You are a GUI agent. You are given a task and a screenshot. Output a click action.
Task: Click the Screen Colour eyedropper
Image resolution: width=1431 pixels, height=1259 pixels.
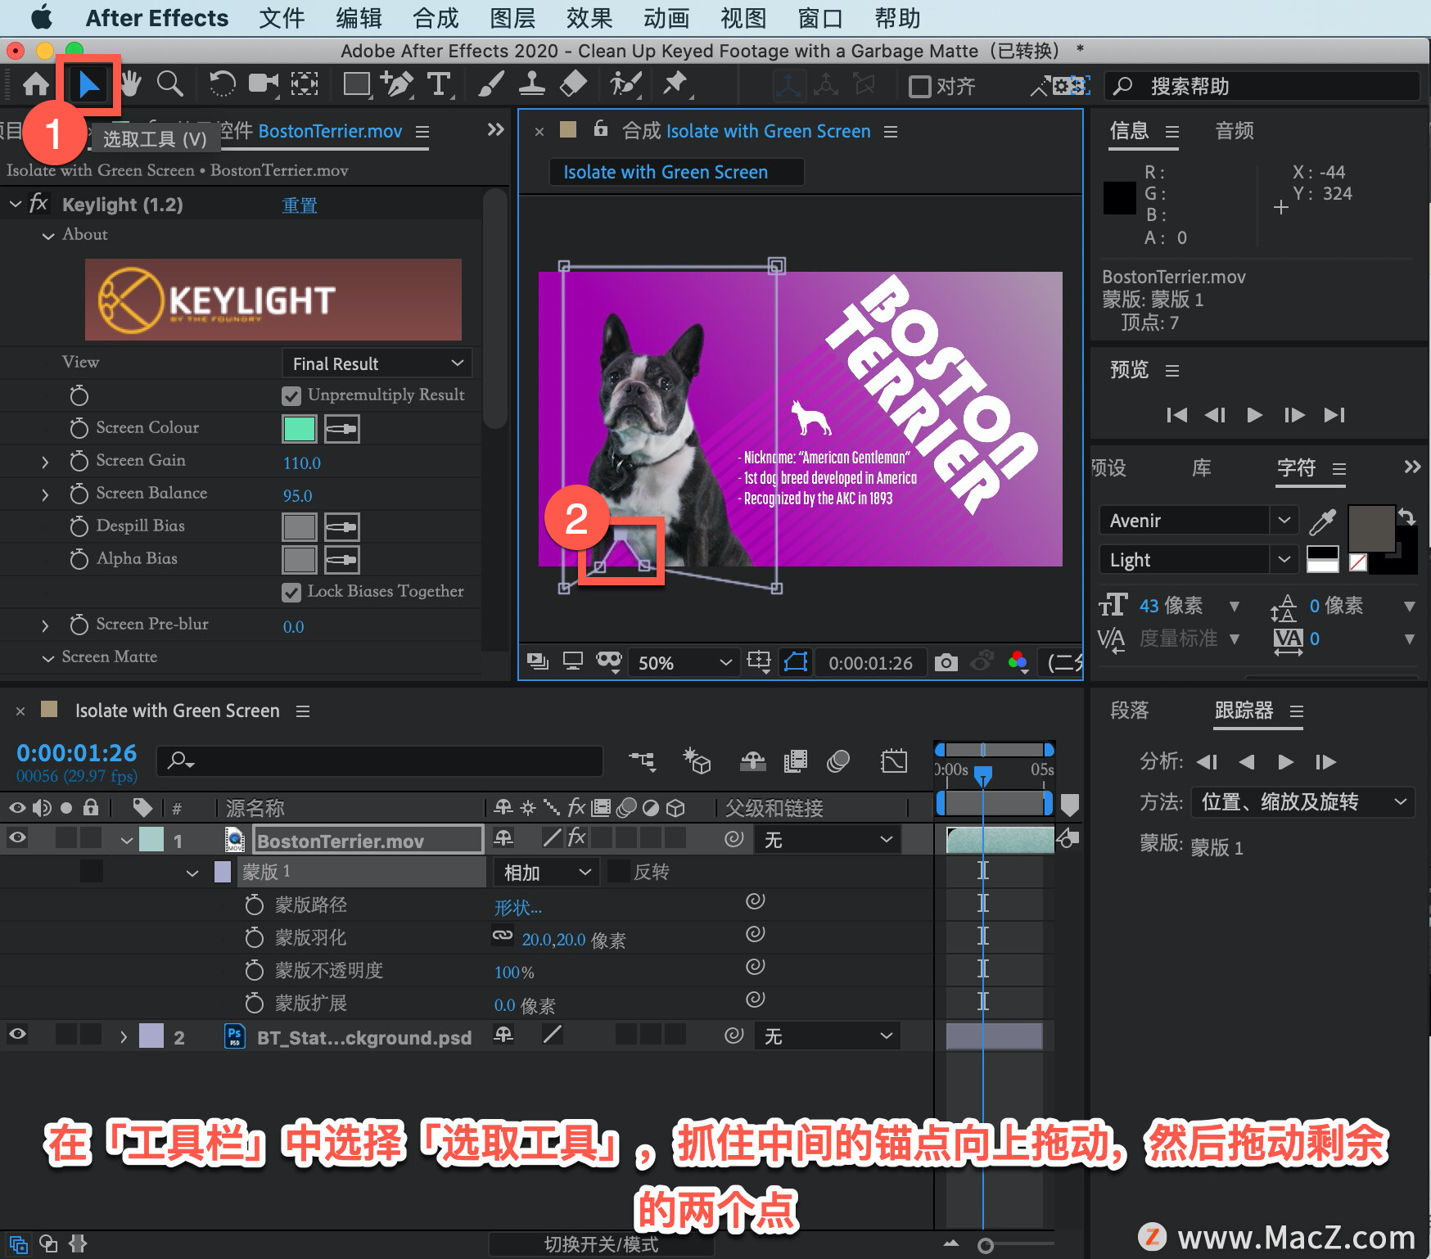coord(342,429)
